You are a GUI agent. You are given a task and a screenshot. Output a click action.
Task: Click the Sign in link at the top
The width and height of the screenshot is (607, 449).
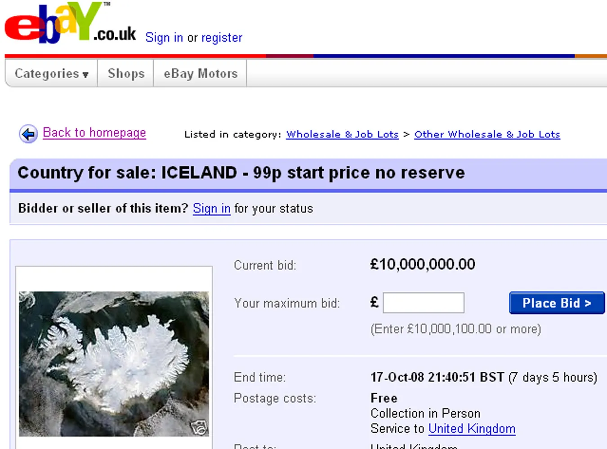tap(164, 38)
